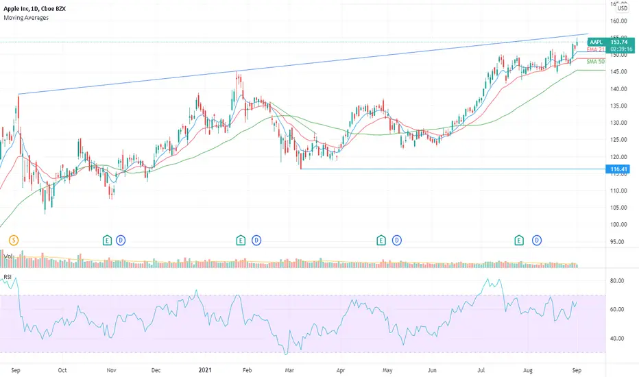Image resolution: width=639 pixels, height=377 pixels.
Task: Open the dividend D marker near August
Action: click(x=537, y=241)
